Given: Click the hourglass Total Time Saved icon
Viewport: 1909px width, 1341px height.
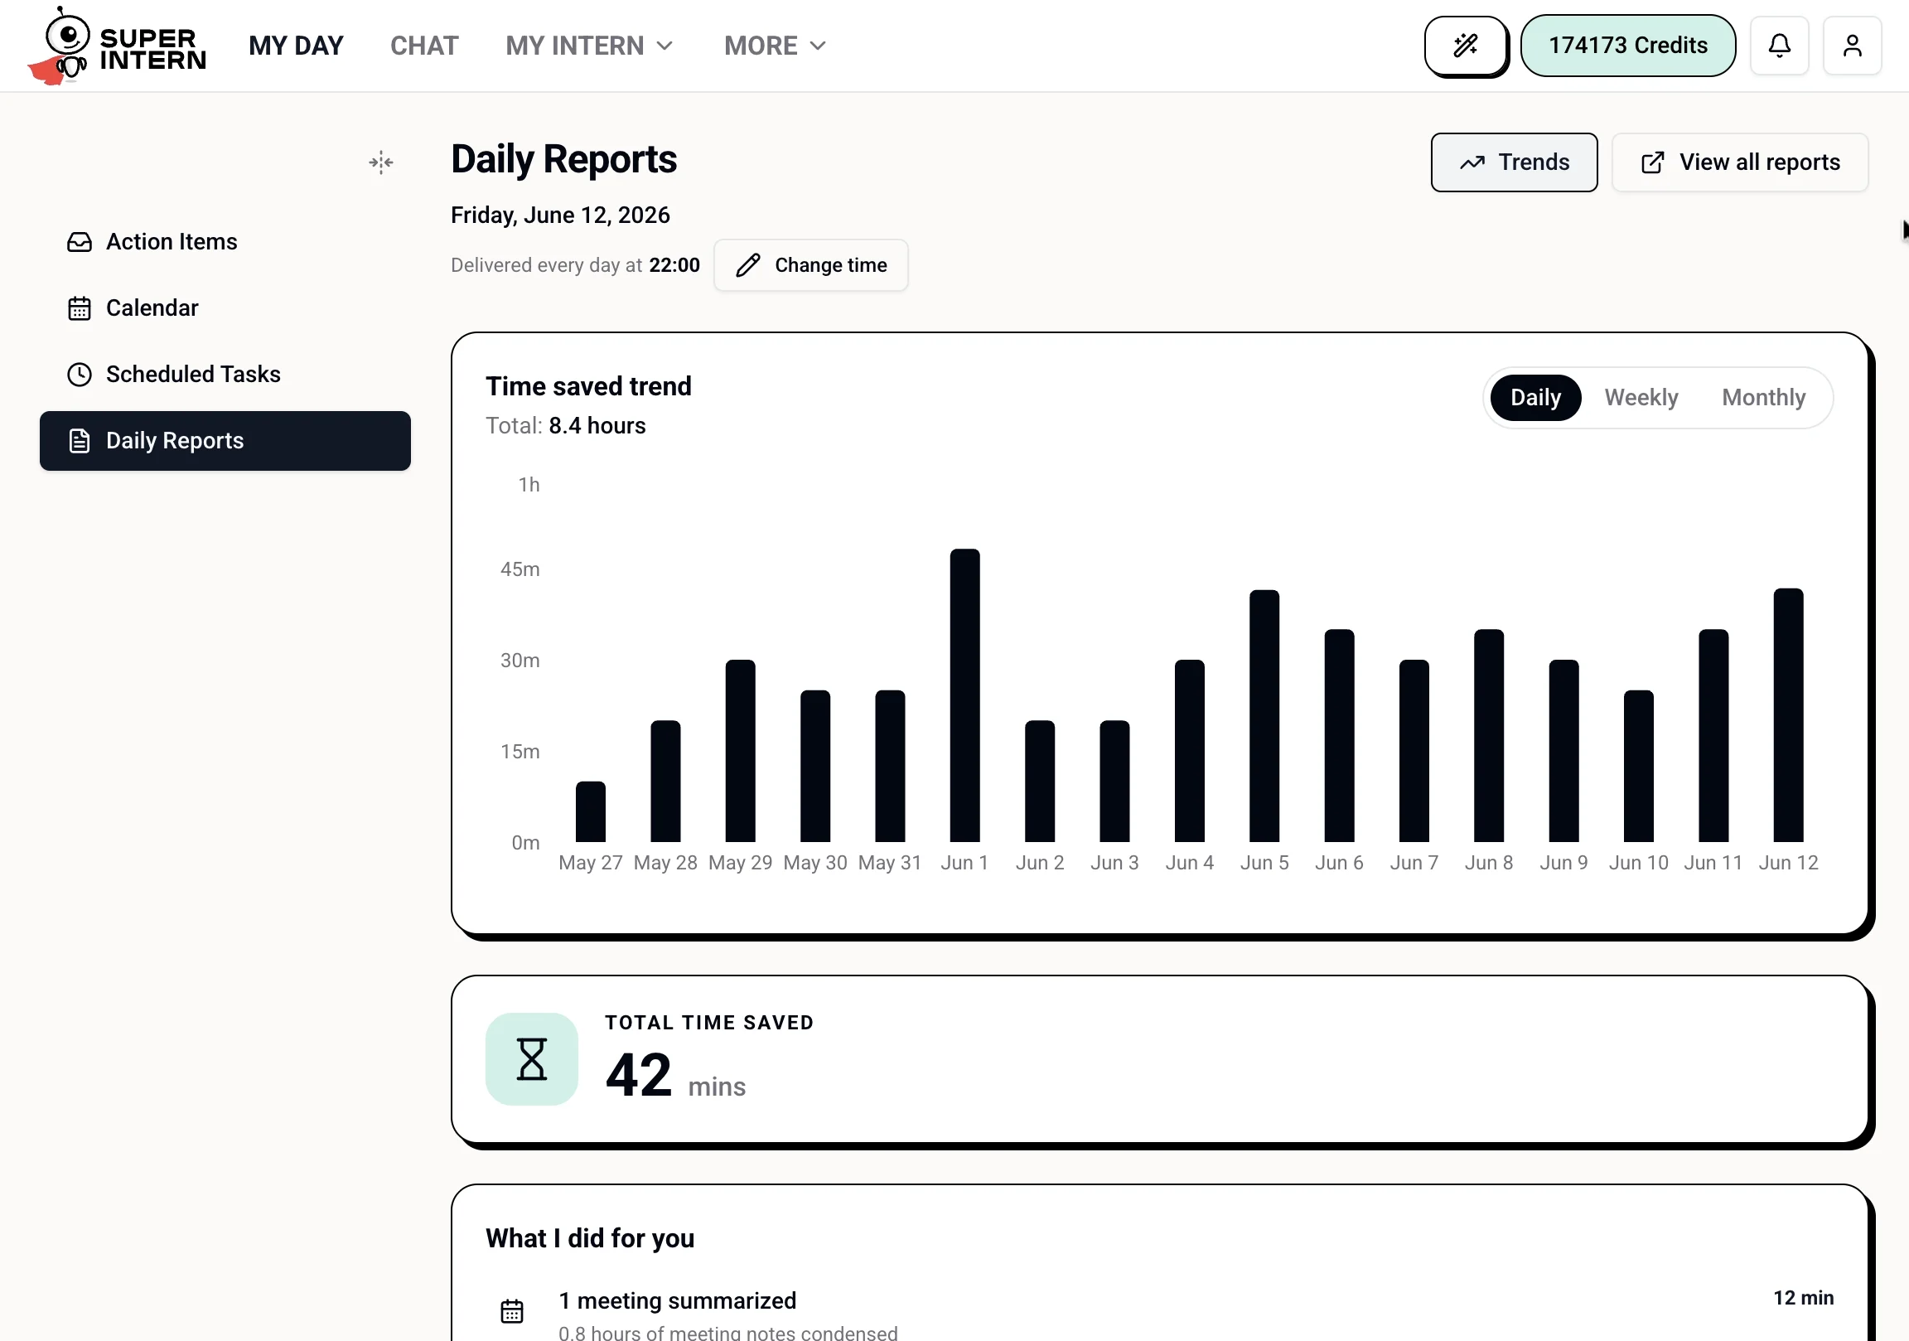Looking at the screenshot, I should 531,1059.
